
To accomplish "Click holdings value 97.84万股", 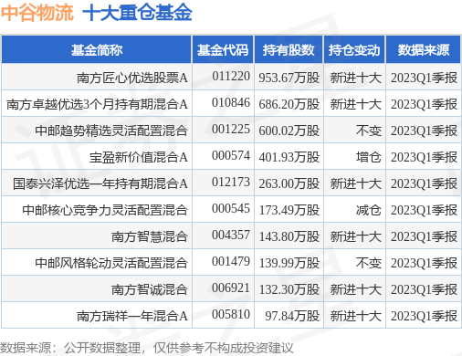I will tap(292, 316).
